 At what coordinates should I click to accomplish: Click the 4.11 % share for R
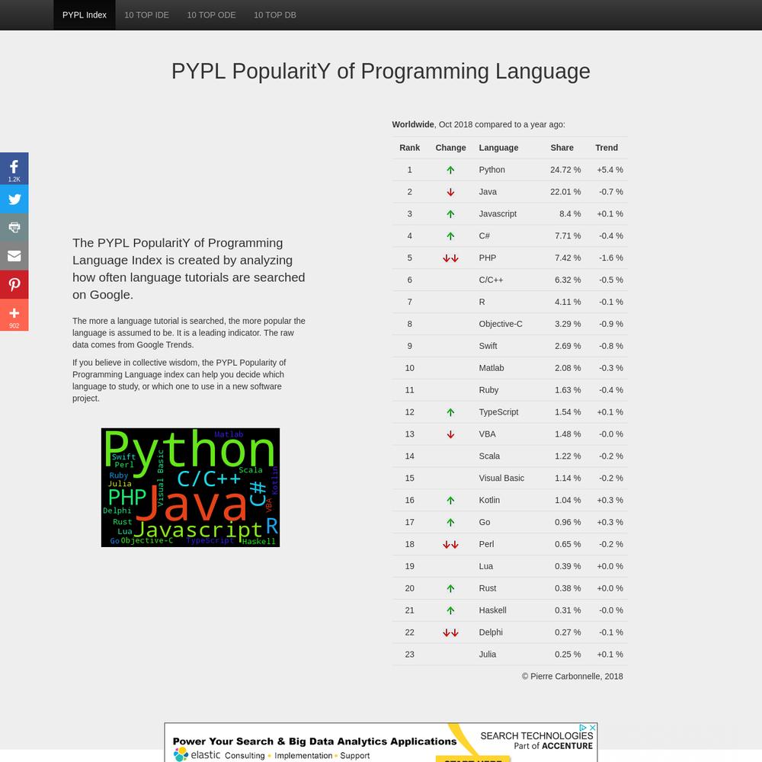(x=568, y=302)
